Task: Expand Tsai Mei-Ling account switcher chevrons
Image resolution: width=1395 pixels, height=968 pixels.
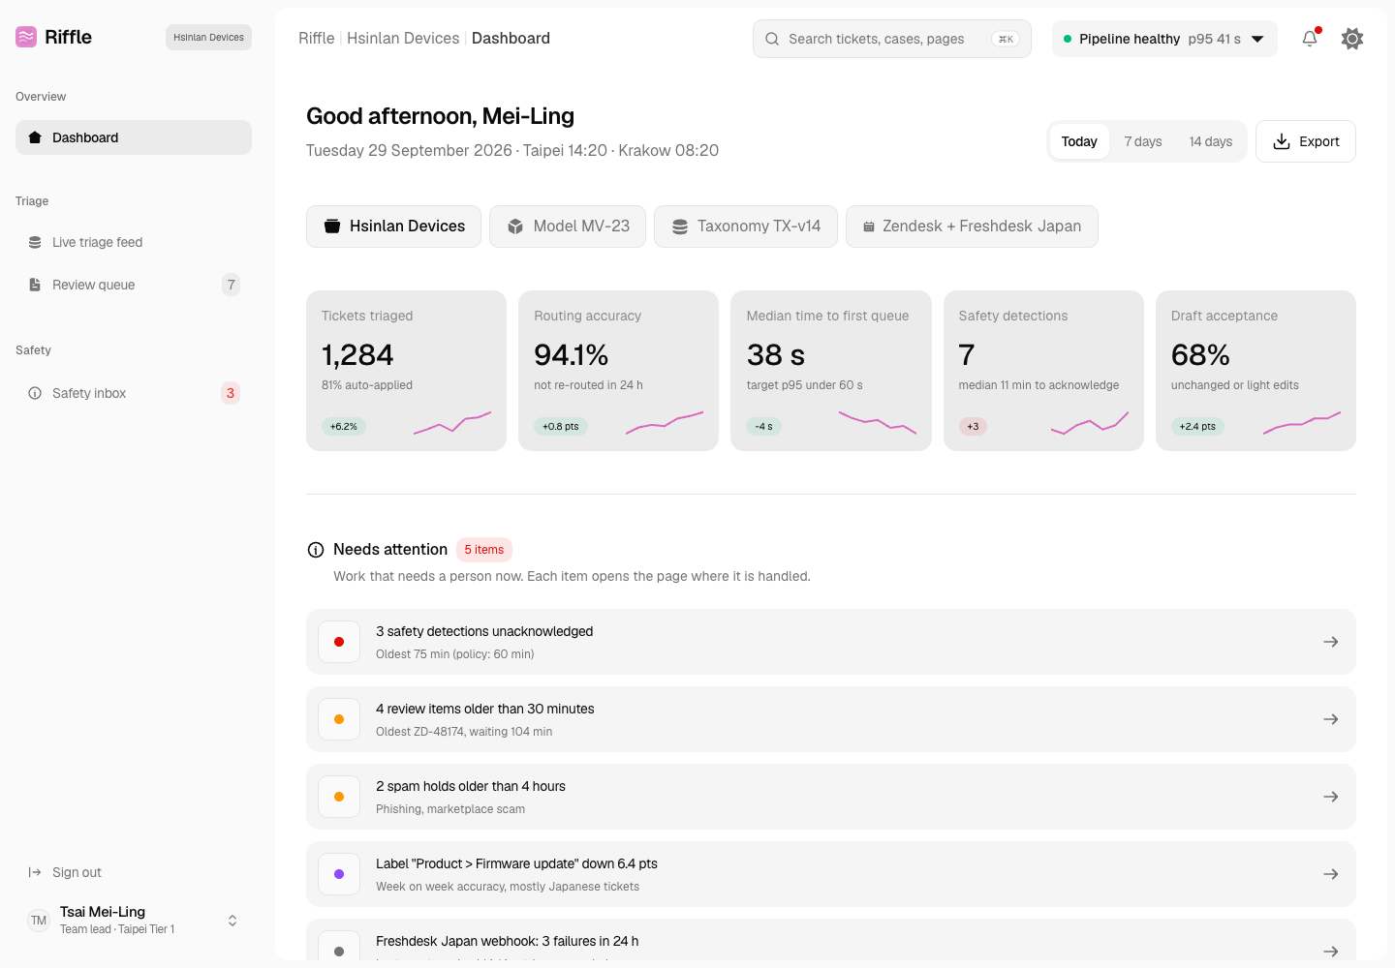Action: point(232,921)
